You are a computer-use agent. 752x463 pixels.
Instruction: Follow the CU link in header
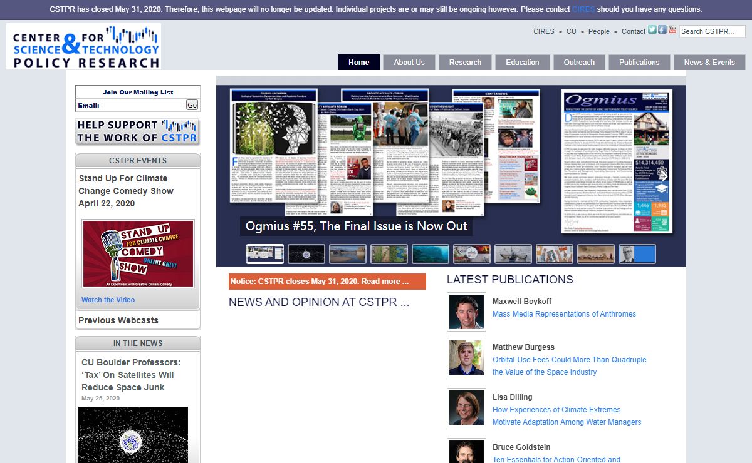pos(571,31)
